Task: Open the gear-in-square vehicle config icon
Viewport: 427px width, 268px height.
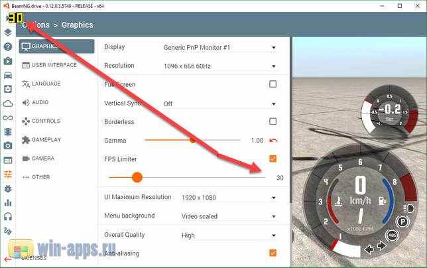Action: [8, 89]
